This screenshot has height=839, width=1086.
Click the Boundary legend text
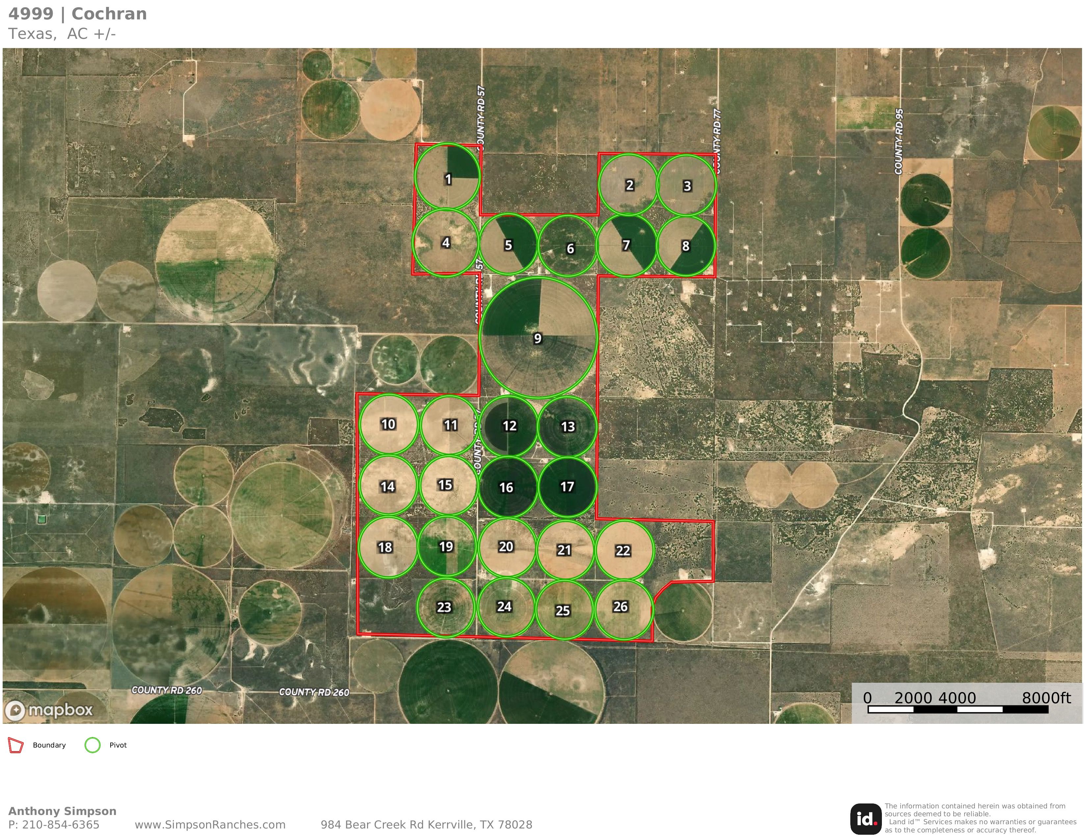tap(49, 745)
